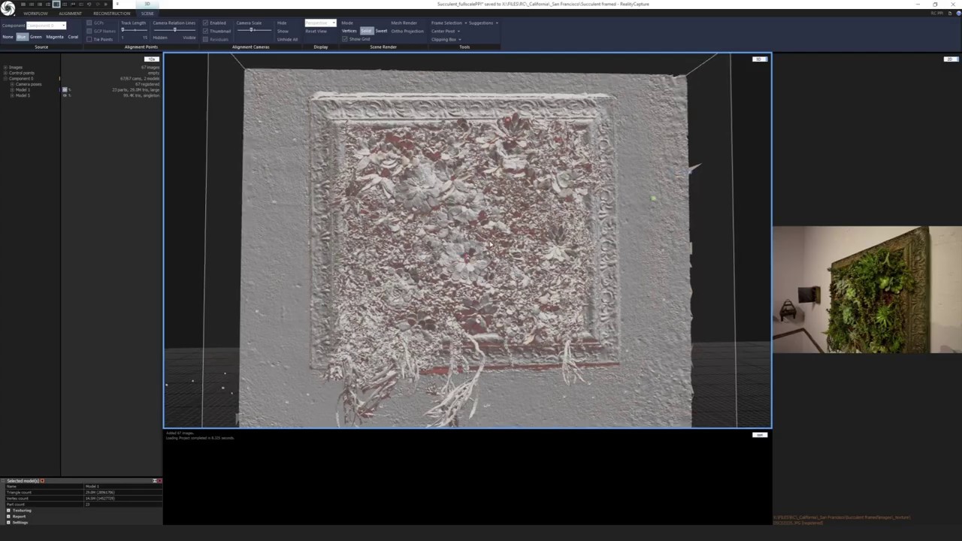Click the 3D tab in the title bar

[x=147, y=4]
